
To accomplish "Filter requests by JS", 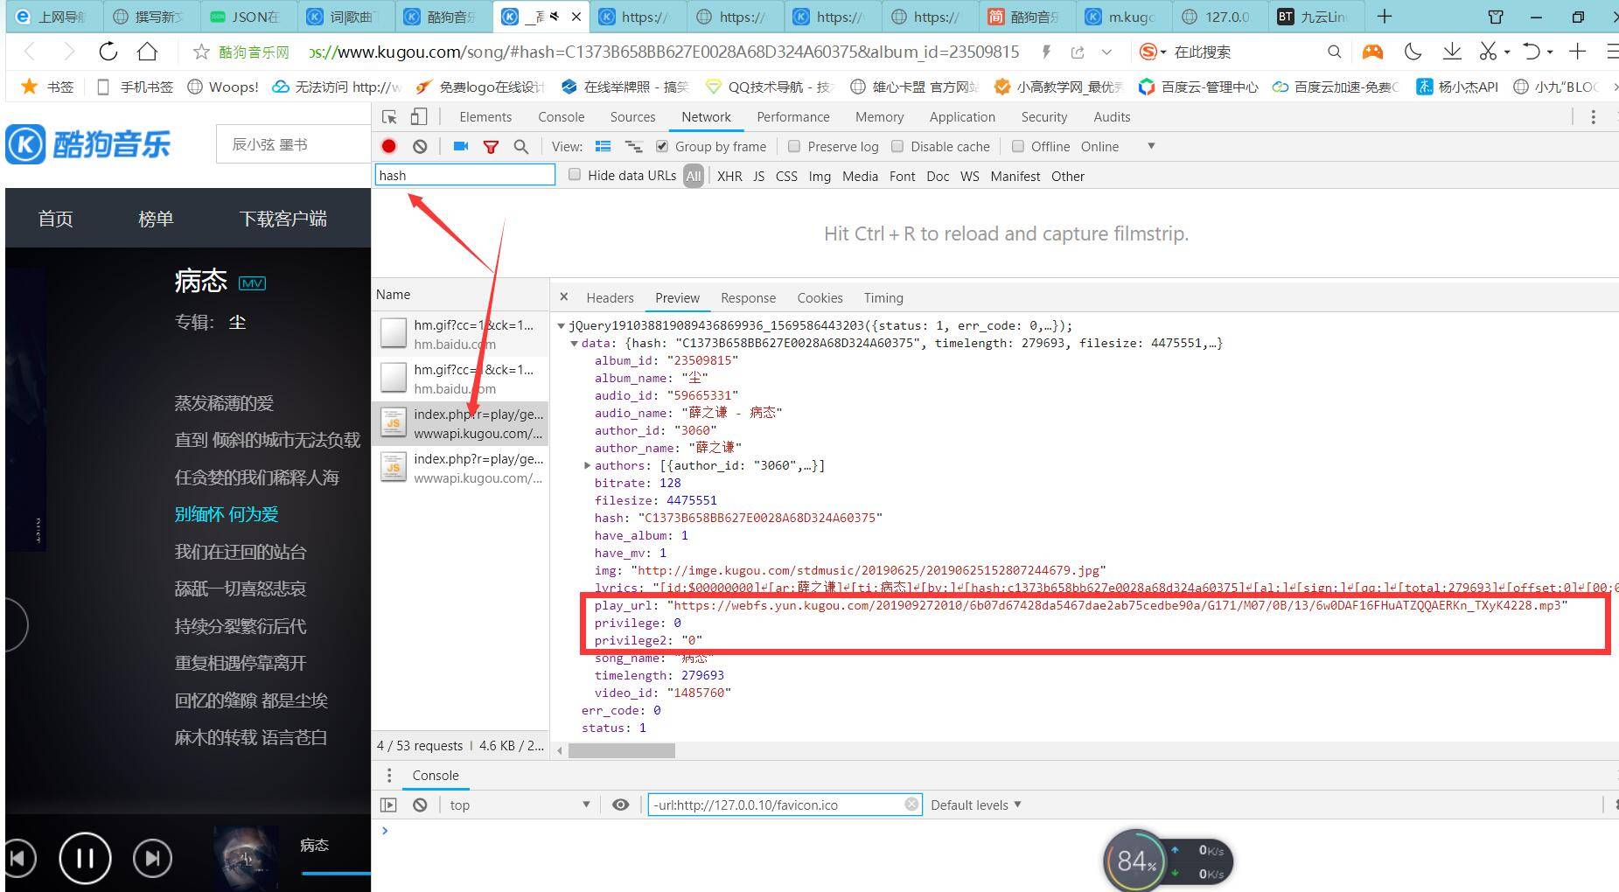I will [x=759, y=176].
